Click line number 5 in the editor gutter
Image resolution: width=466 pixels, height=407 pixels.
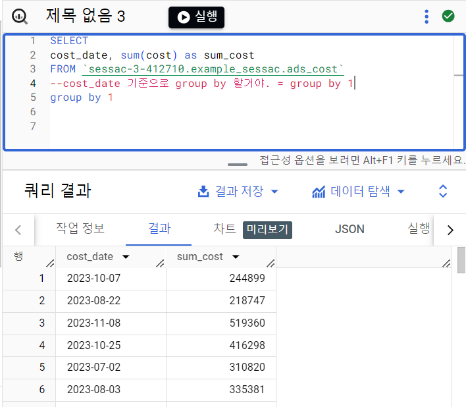33,97
